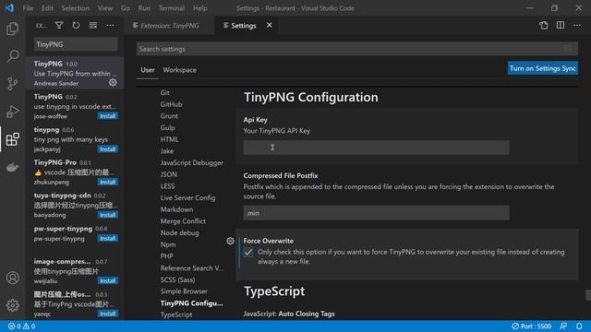Select Merge Conflict in settings tree
The width and height of the screenshot is (591, 332).
coord(183,221)
